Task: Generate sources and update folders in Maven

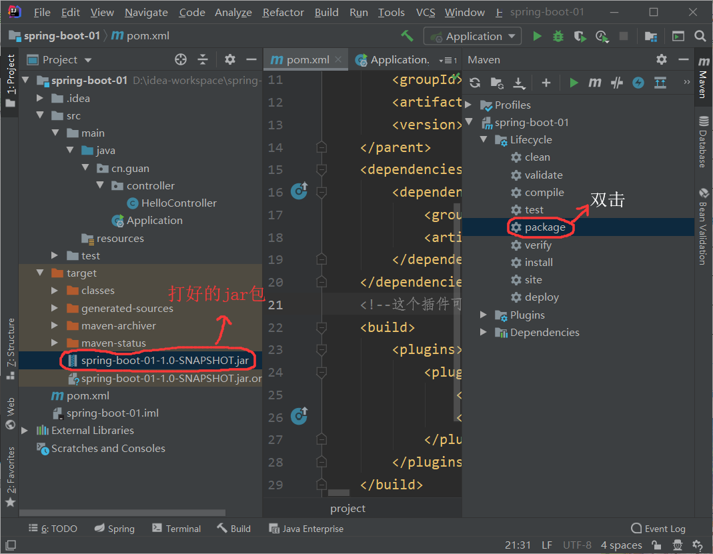Action: point(496,83)
